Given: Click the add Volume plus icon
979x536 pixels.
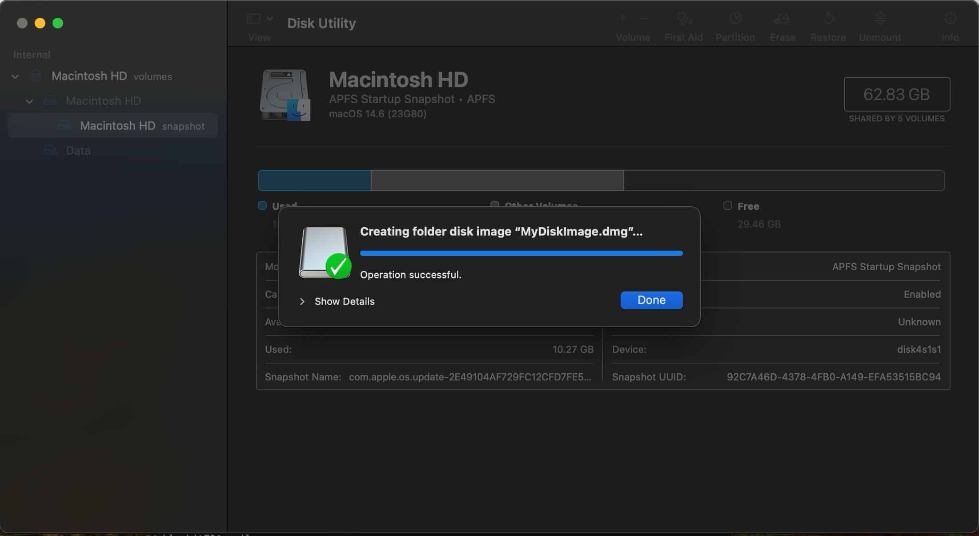Looking at the screenshot, I should pos(622,19).
